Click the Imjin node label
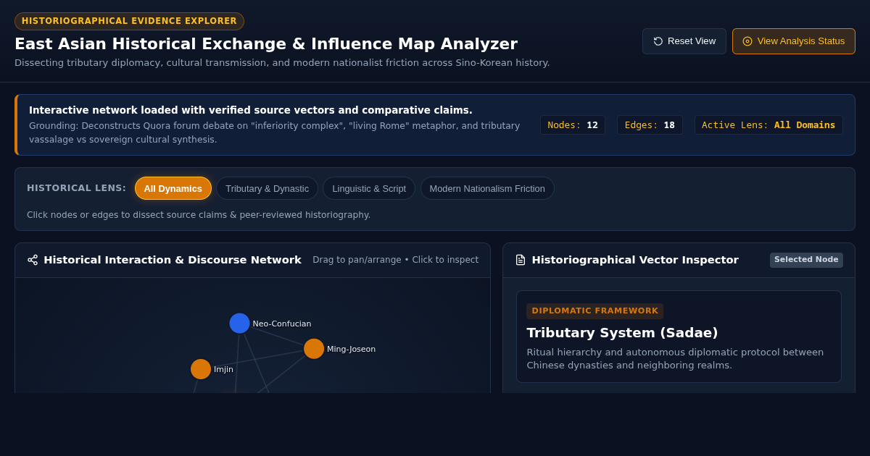870x456 pixels. 223,369
